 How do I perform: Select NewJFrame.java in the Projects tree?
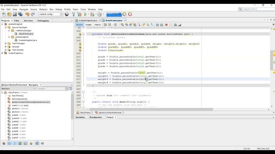point(26,34)
